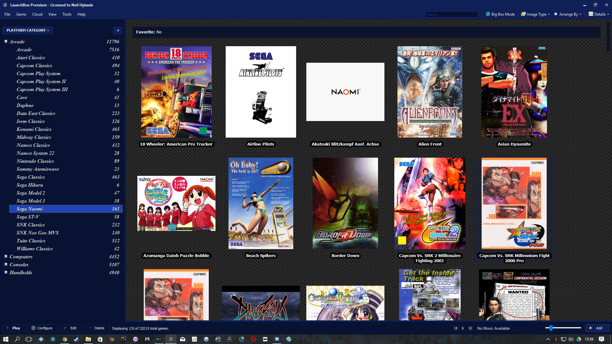Image resolution: width=612 pixels, height=344 pixels.
Task: Open the Windows Start menu
Action: (6, 339)
